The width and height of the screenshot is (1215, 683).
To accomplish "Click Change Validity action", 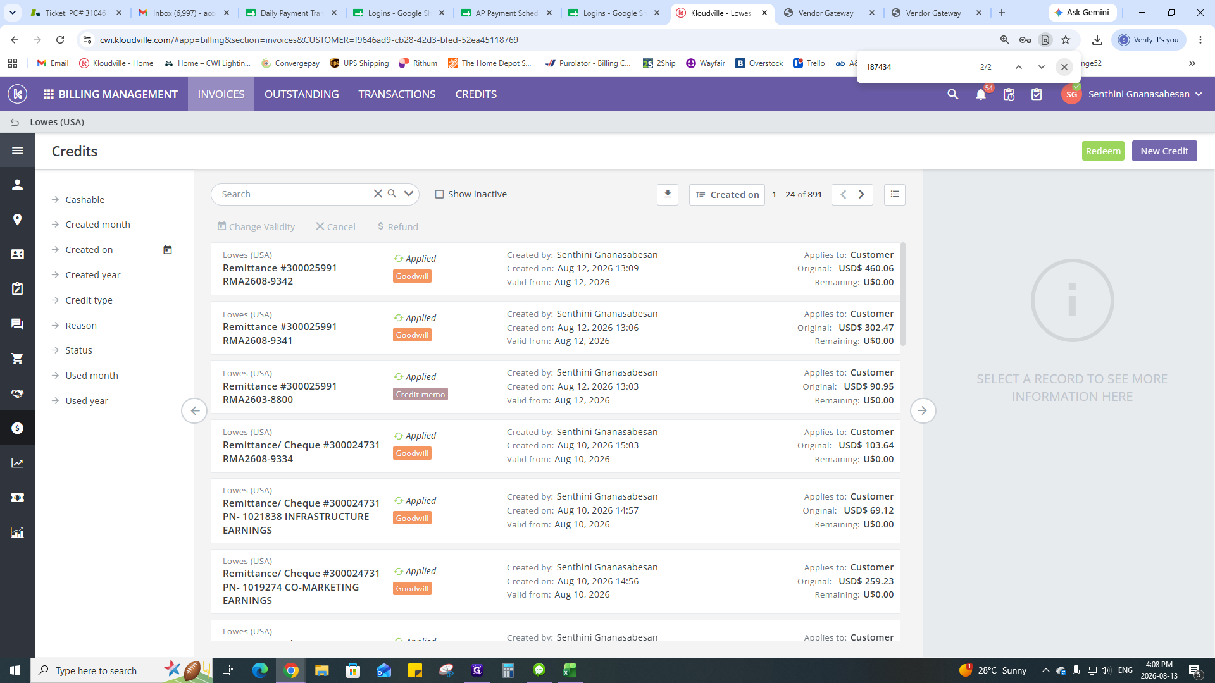I will [x=256, y=226].
